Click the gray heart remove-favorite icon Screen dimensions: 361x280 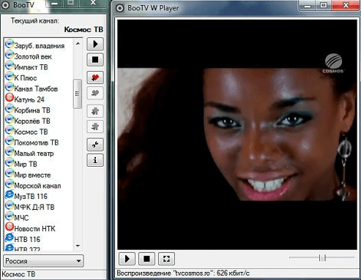pos(95,93)
